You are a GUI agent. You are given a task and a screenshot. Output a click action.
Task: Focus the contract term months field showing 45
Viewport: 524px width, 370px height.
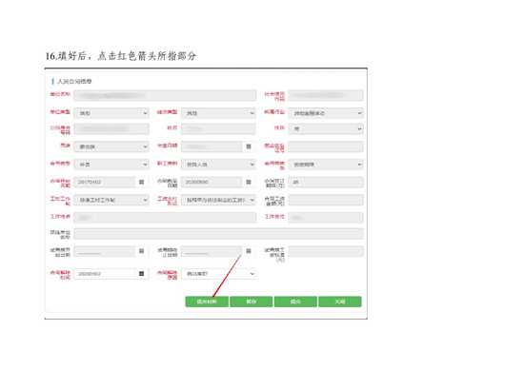tap(326, 183)
